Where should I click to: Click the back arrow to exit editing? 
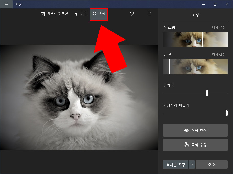point(6,4)
